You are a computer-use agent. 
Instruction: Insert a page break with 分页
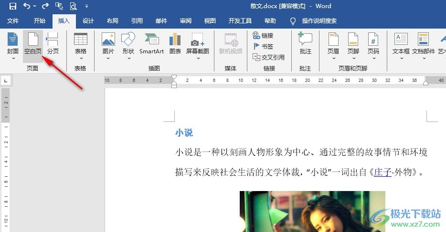coord(53,44)
